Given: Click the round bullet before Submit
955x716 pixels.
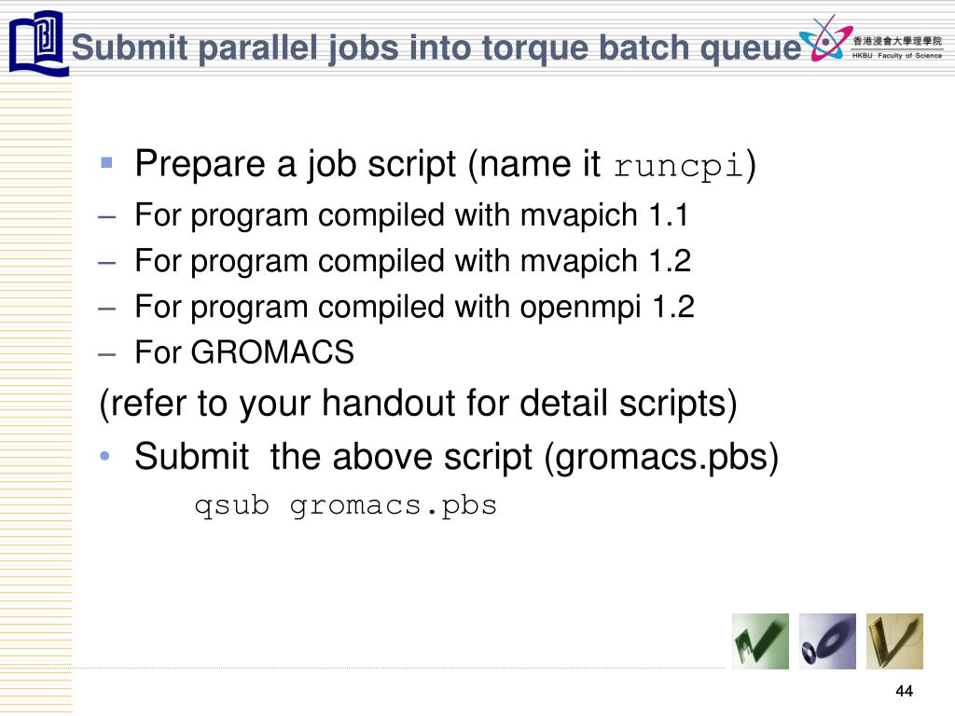Looking at the screenshot, I should pyautogui.click(x=104, y=455).
